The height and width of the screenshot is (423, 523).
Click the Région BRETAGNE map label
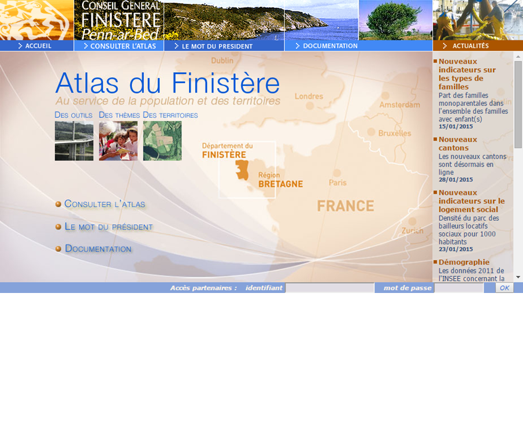(280, 180)
